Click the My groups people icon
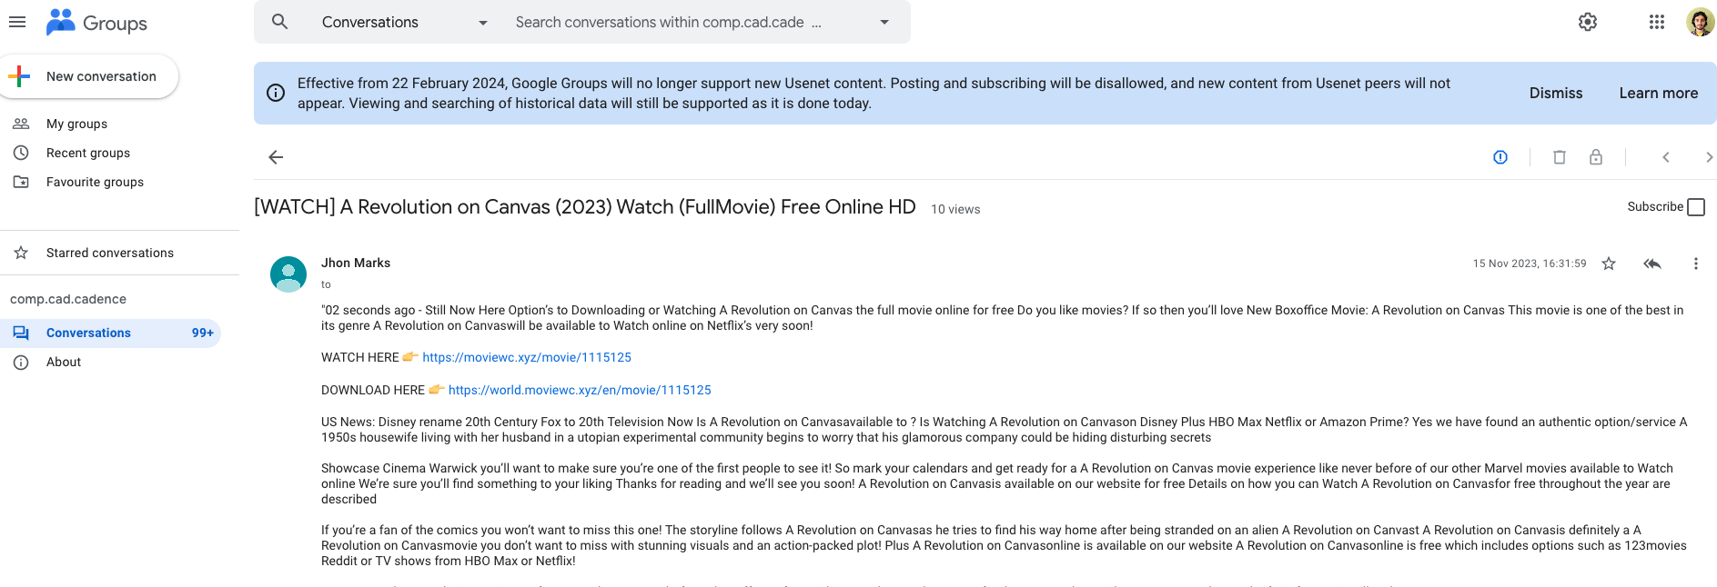The height and width of the screenshot is (587, 1717). tap(21, 124)
